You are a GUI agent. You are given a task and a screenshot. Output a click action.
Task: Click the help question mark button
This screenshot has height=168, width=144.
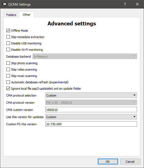coord(125,4)
